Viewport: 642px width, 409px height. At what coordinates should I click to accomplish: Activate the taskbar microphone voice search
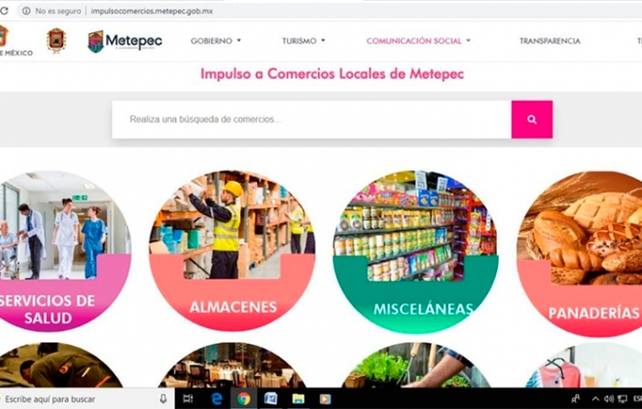coord(163,398)
